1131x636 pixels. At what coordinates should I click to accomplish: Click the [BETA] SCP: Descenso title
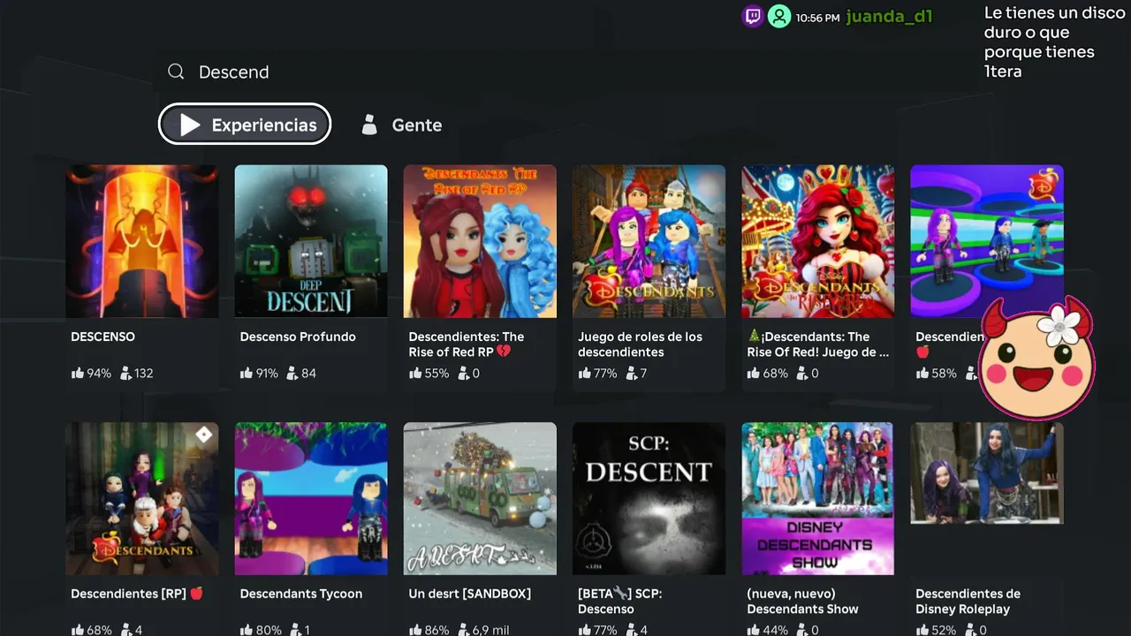coord(620,601)
